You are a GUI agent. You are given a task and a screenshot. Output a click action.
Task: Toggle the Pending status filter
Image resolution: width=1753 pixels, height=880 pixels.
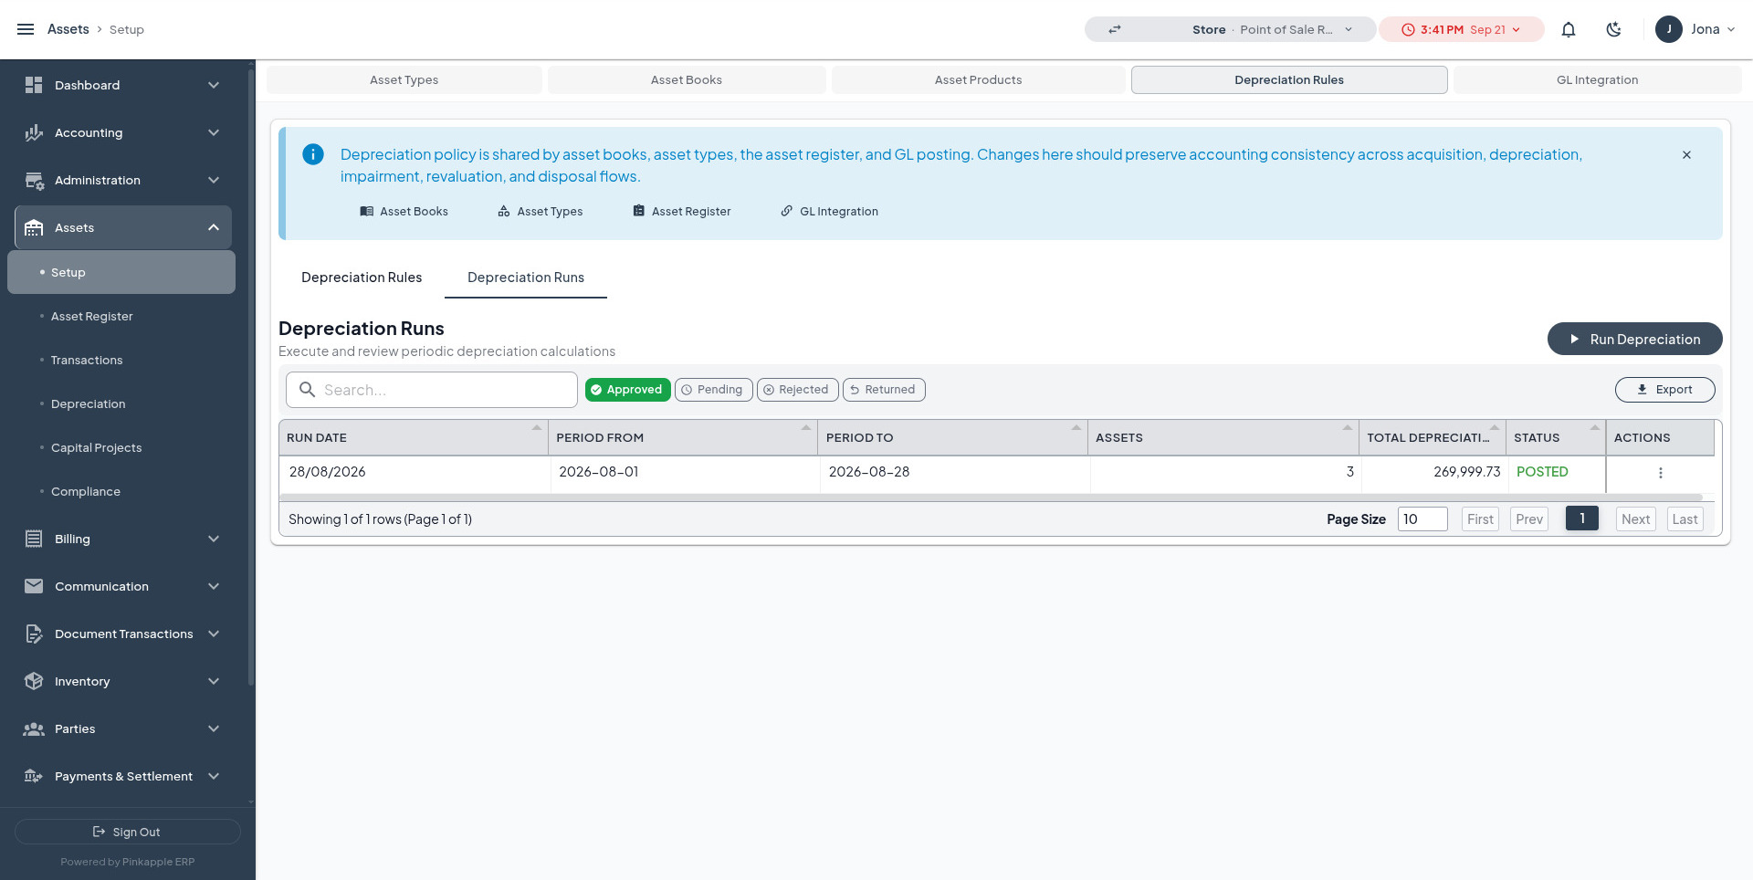(714, 390)
